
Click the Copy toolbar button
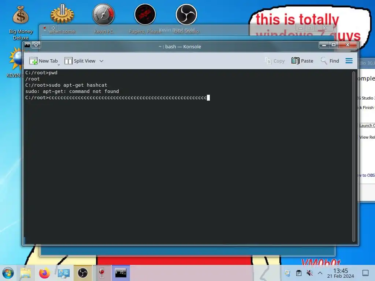[275, 61]
